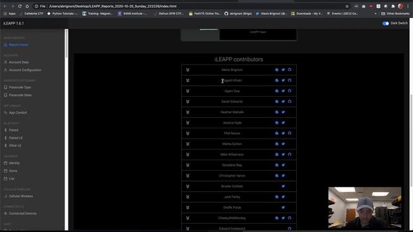Open Mike Williamson's GitHub icon
The height and width of the screenshot is (232, 413).
pyautogui.click(x=290, y=155)
